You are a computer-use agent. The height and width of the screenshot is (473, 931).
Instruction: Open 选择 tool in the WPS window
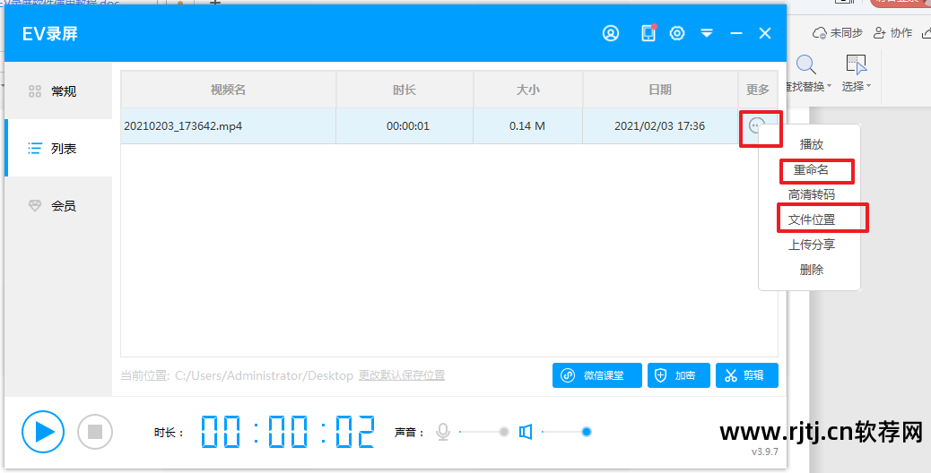[857, 74]
